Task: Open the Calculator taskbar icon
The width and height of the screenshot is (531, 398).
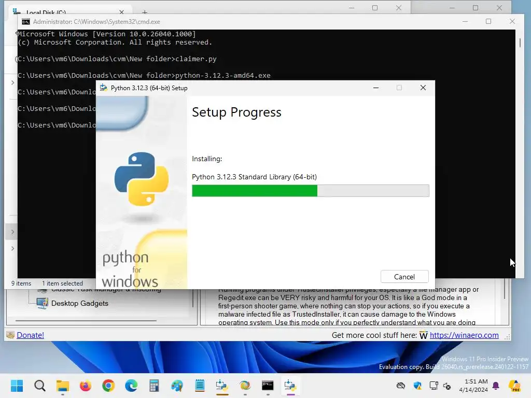Action: [x=154, y=386]
